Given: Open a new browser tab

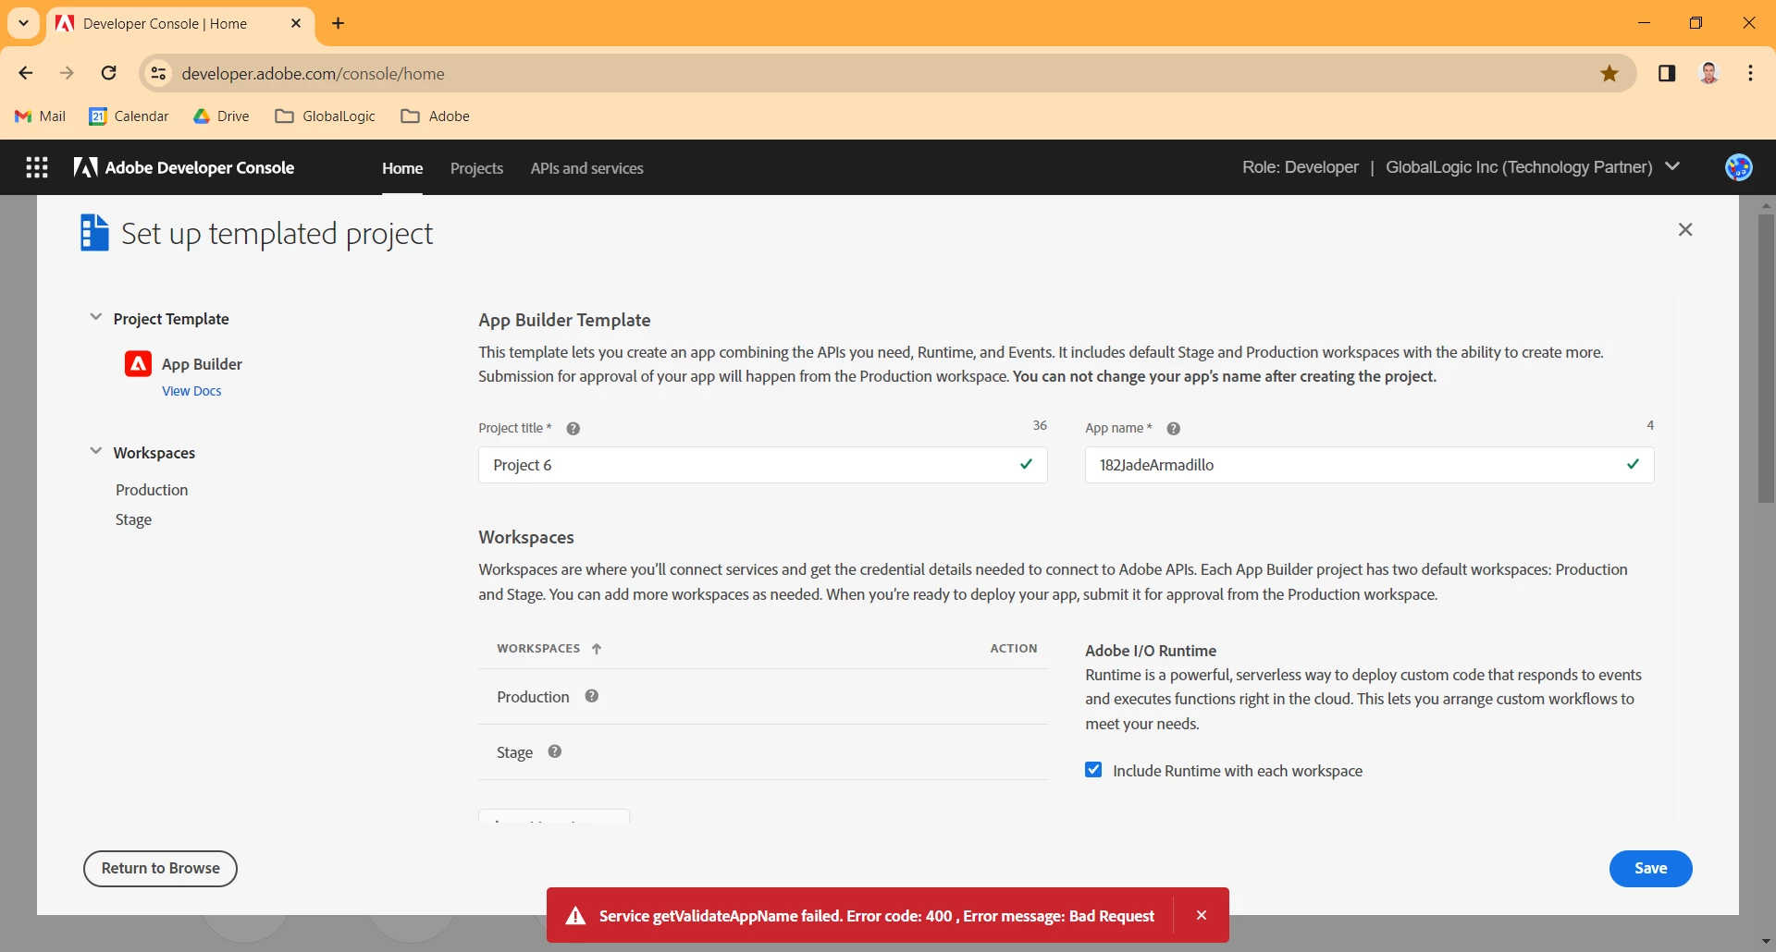Looking at the screenshot, I should (339, 23).
